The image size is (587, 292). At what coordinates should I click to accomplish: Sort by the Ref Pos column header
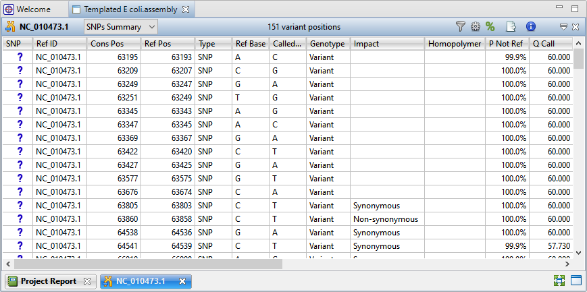(168, 44)
